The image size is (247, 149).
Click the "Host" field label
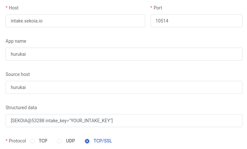[x=14, y=8]
